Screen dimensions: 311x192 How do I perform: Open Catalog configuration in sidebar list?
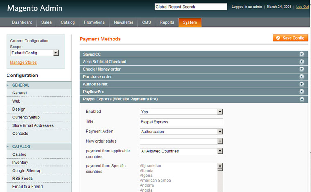pos(19,154)
